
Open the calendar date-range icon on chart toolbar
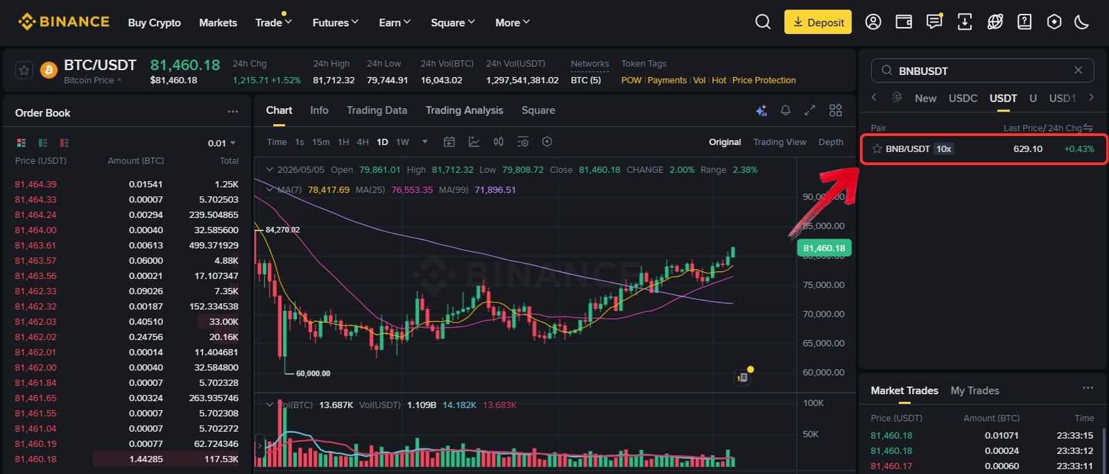[x=449, y=142]
